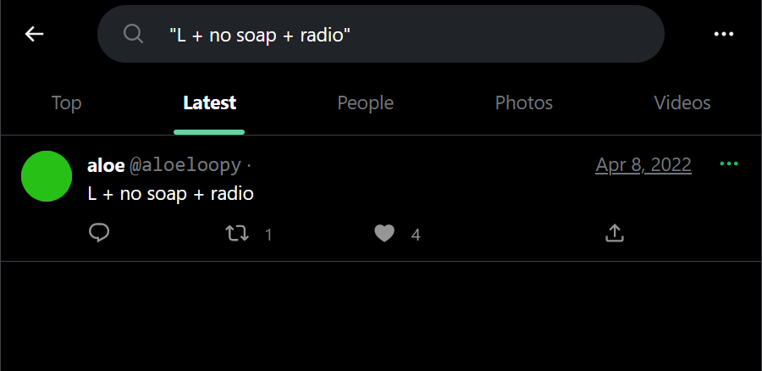
Task: Switch to the Top tab
Action: tap(66, 103)
